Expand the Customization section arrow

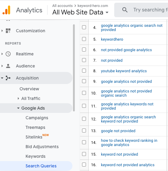coord(2,31)
